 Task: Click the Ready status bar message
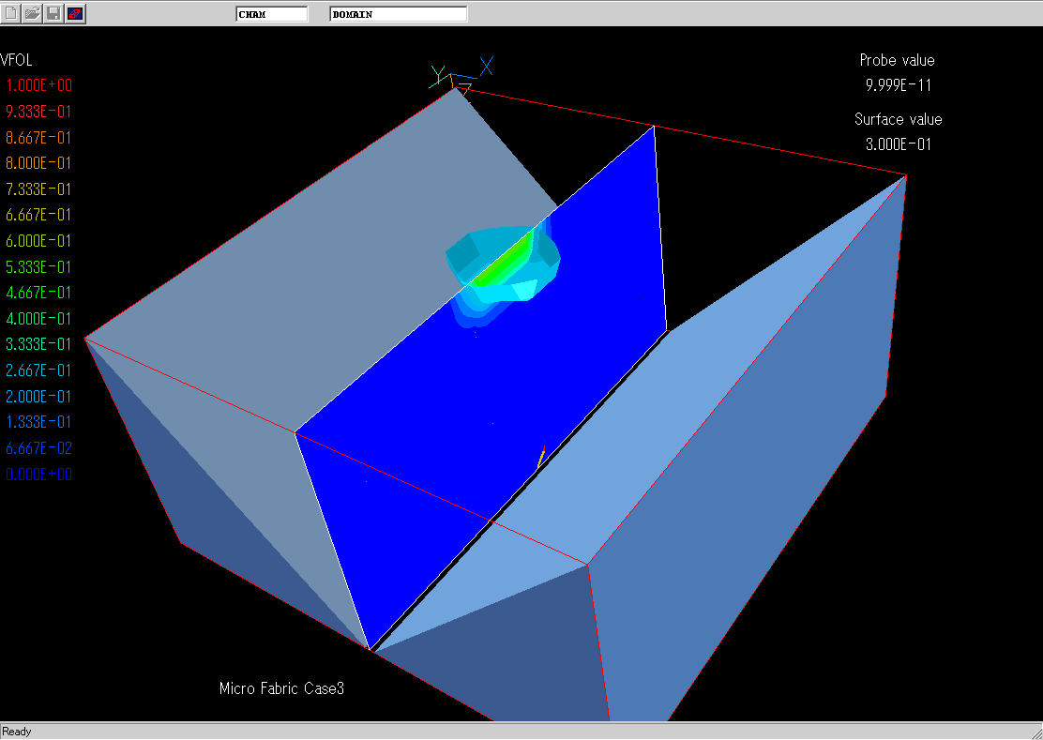click(x=17, y=732)
